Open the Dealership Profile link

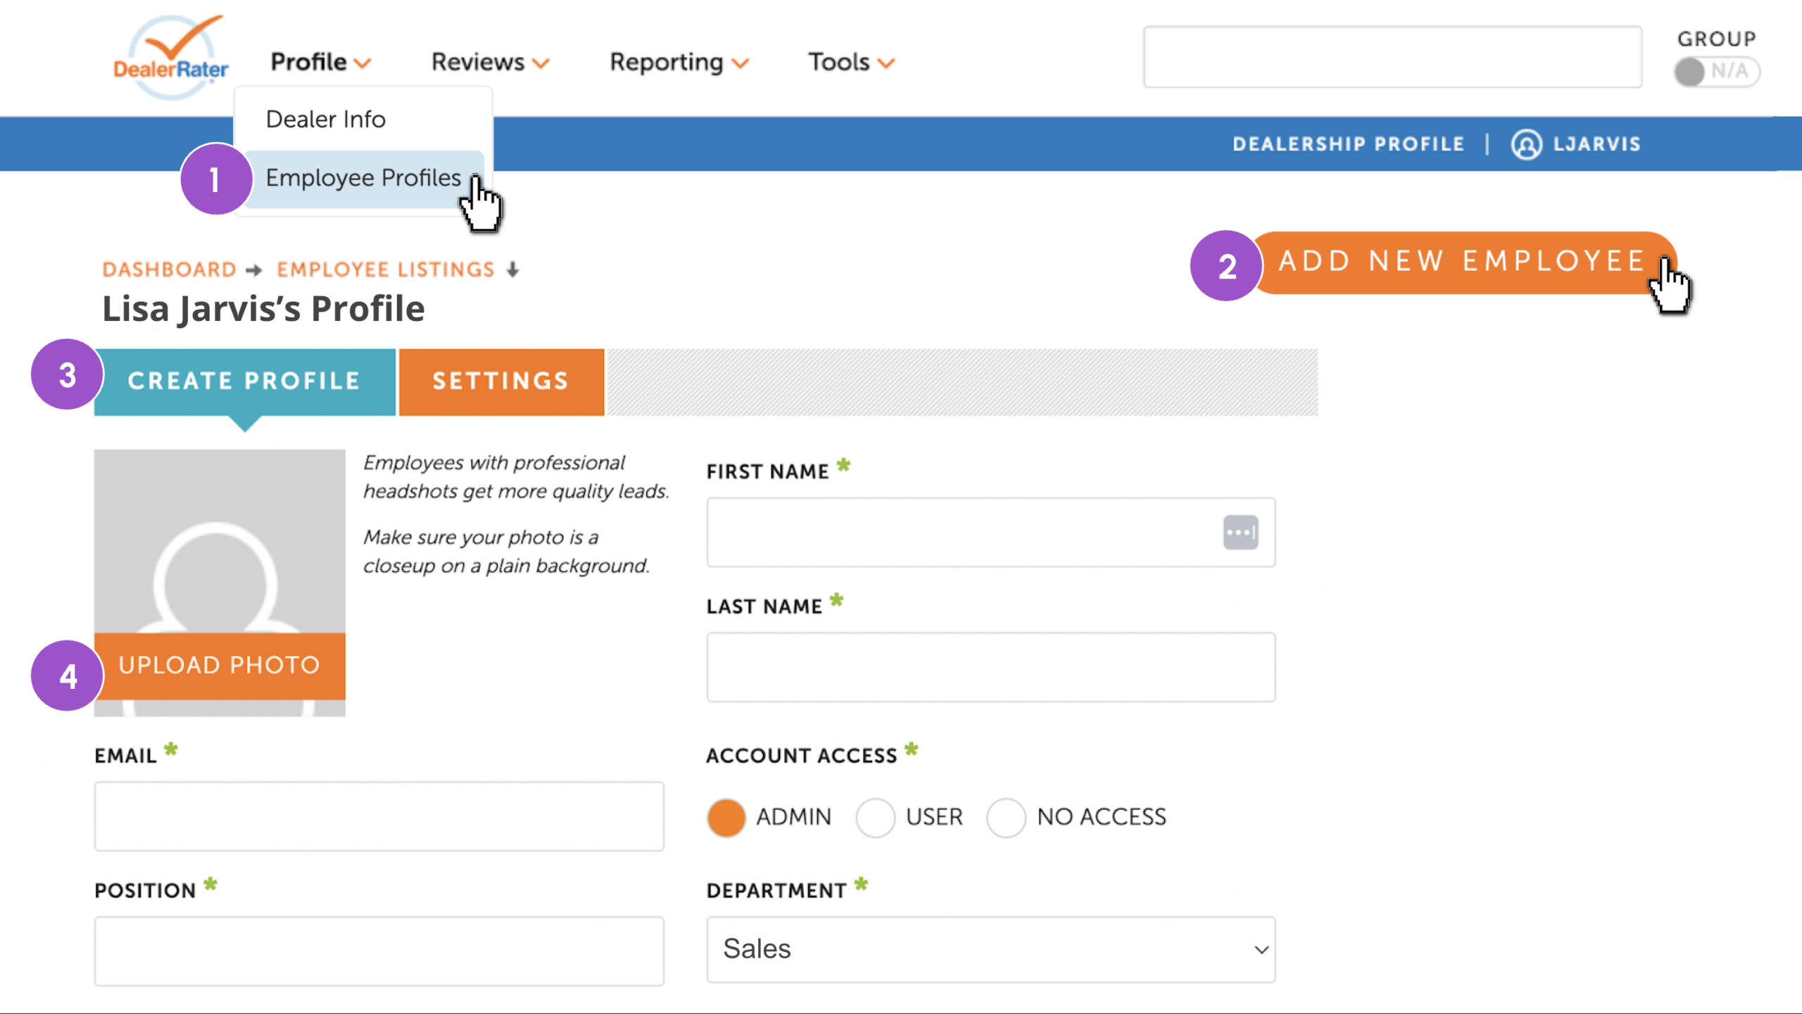pyautogui.click(x=1348, y=144)
